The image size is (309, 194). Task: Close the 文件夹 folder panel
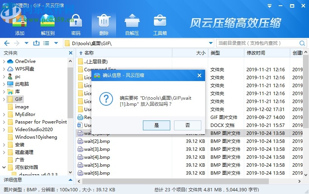pos(71,53)
